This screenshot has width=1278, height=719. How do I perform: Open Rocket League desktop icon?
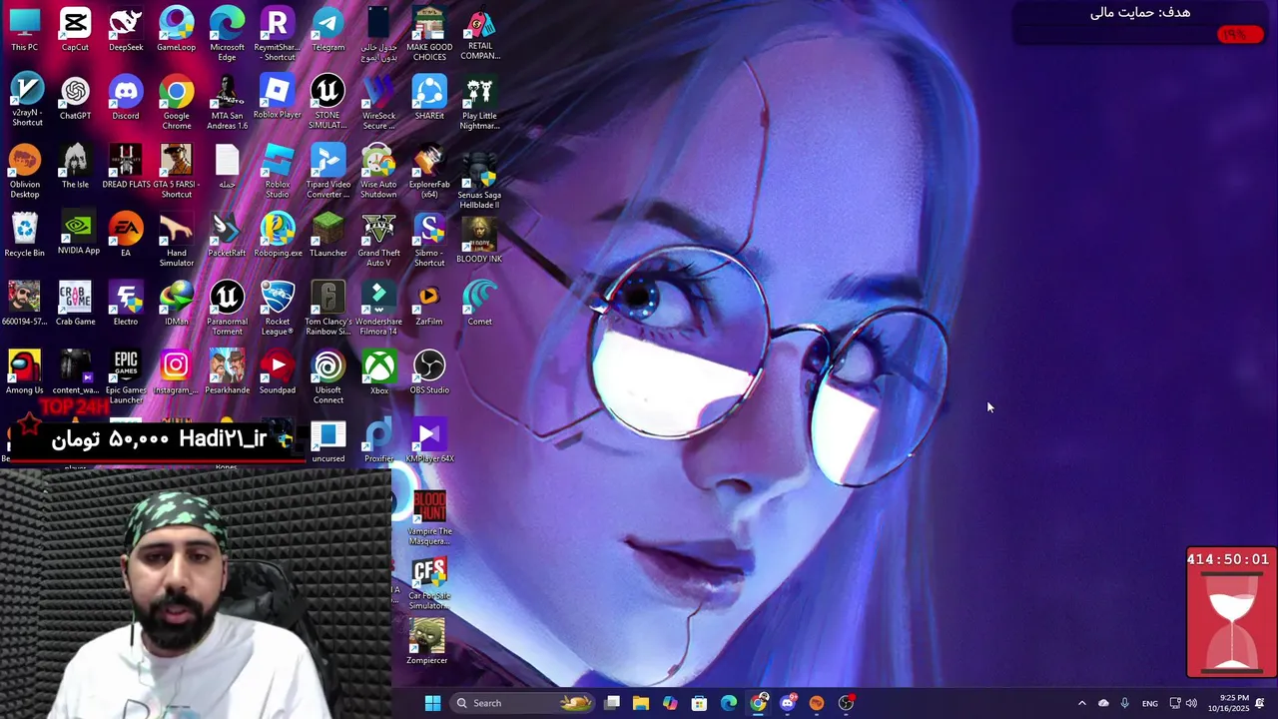coord(278,308)
